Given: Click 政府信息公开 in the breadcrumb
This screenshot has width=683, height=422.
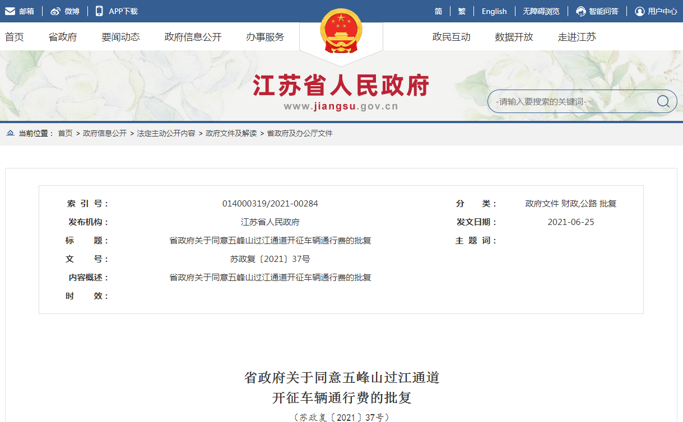Looking at the screenshot, I should click(105, 133).
